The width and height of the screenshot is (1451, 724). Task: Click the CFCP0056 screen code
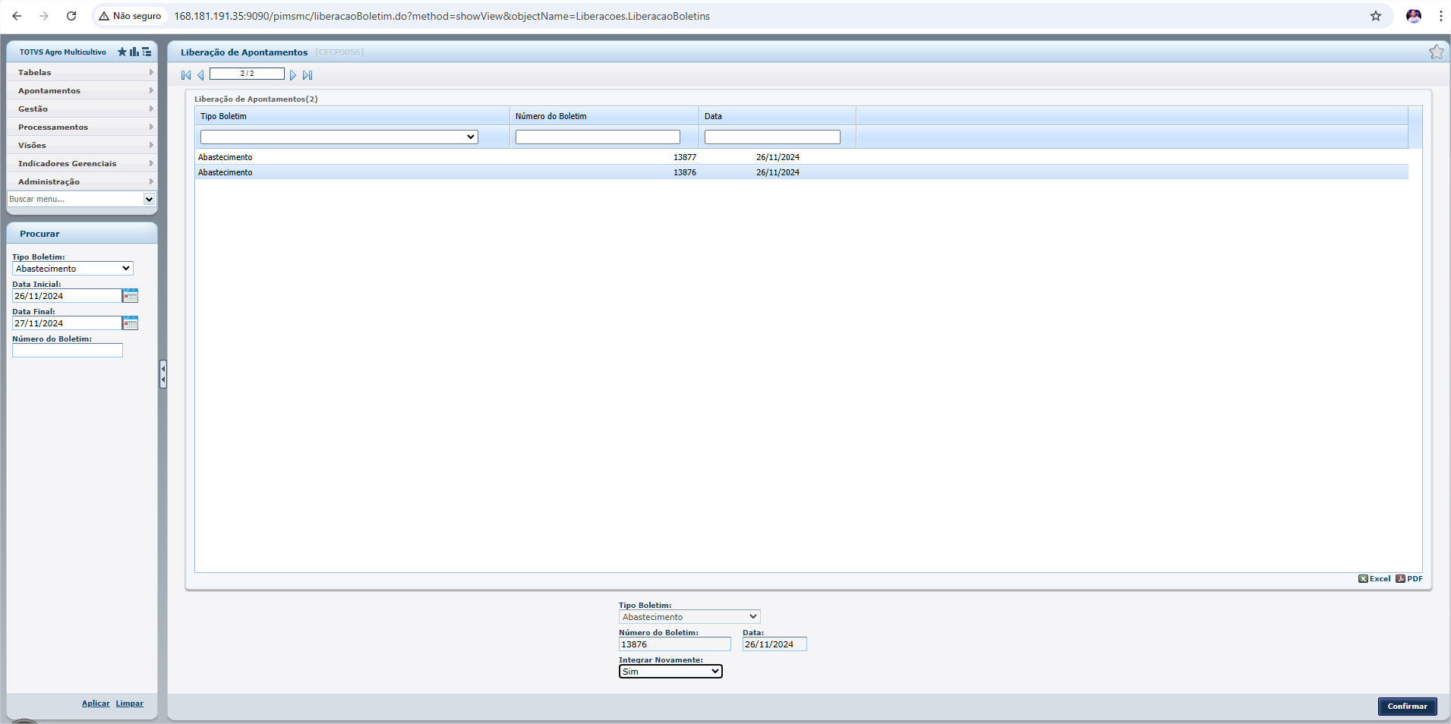pos(339,52)
